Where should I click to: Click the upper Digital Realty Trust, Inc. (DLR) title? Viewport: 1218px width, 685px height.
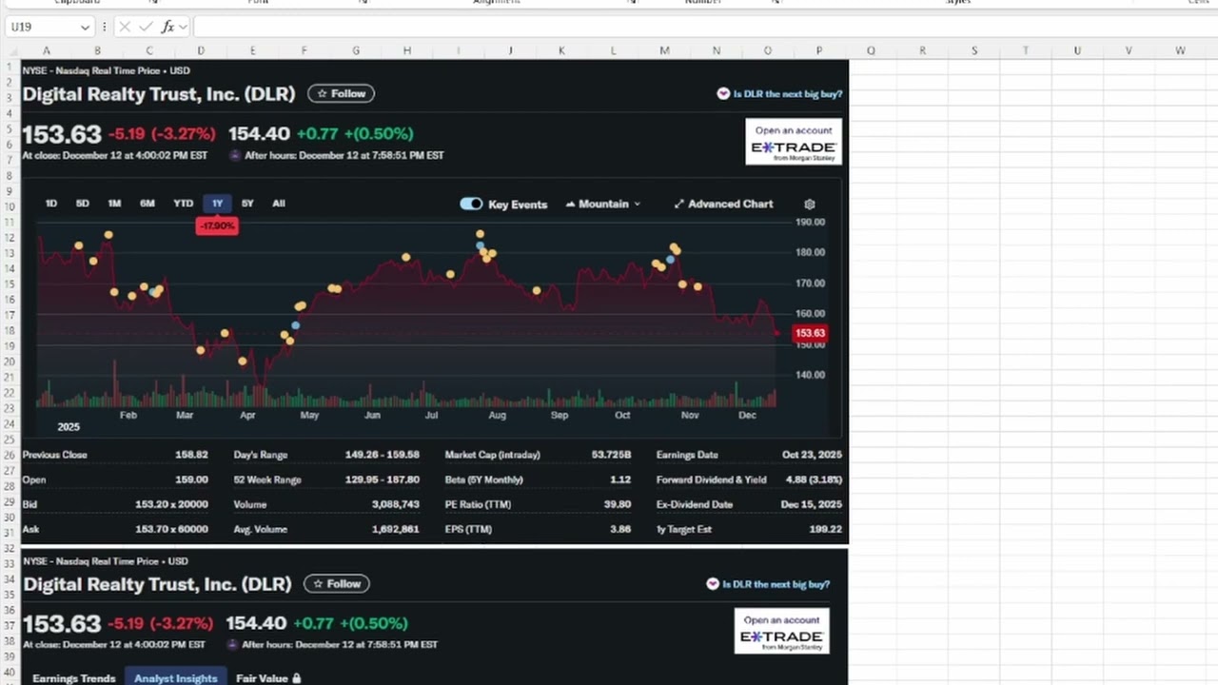[x=159, y=94]
